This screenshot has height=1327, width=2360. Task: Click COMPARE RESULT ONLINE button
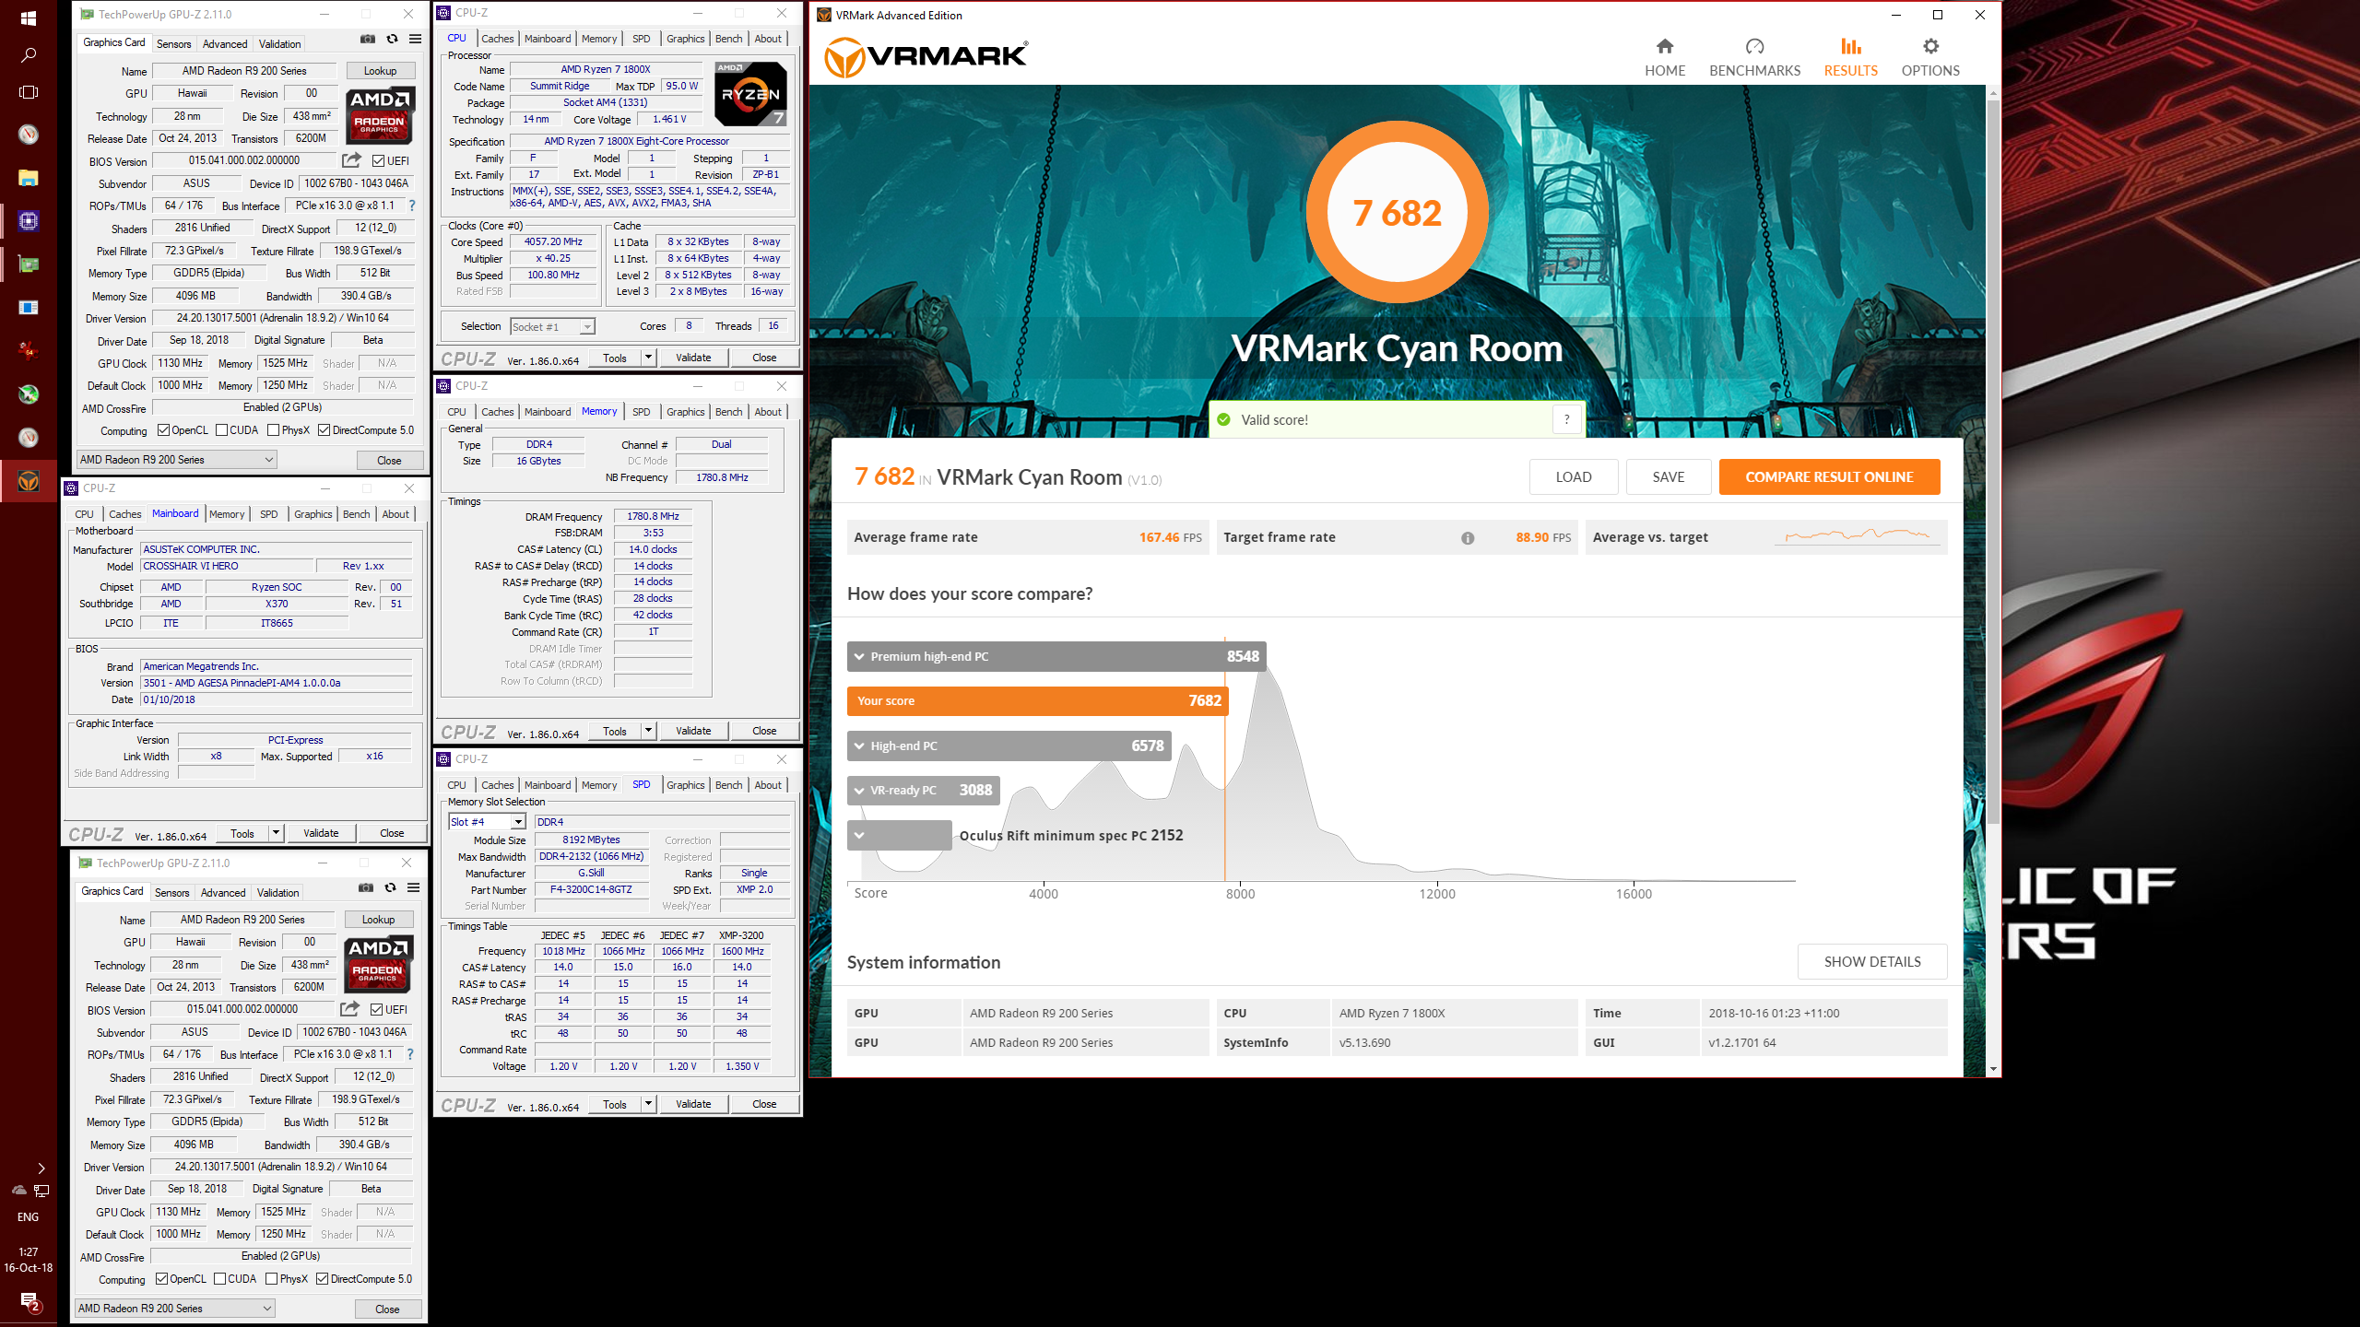pos(1829,477)
